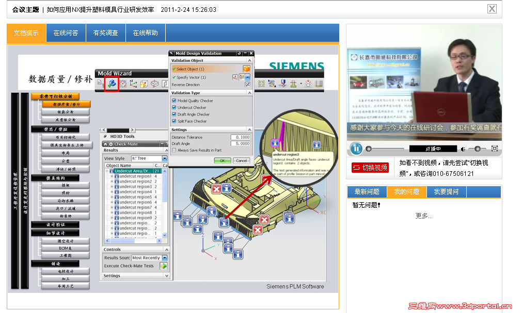Viewport: 522px width, 313px height.
Task: Select the blue lines with pencil toolbar icon
Action: [x=272, y=84]
